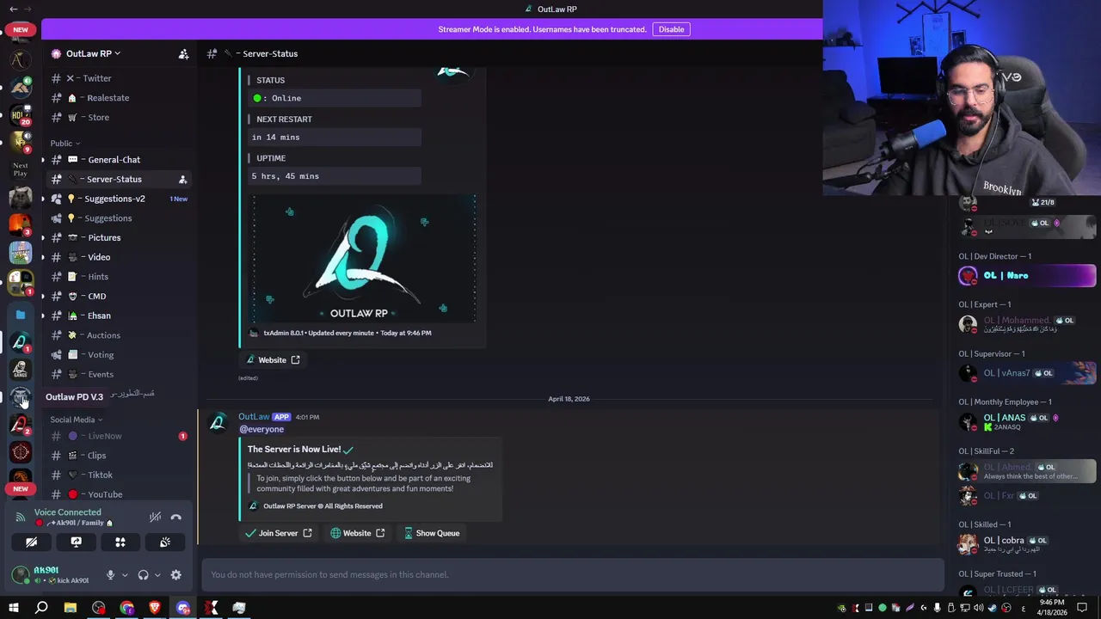Screen dimensions: 1101x619
Task: Open OutLaw RP banner image
Action: pos(364,259)
